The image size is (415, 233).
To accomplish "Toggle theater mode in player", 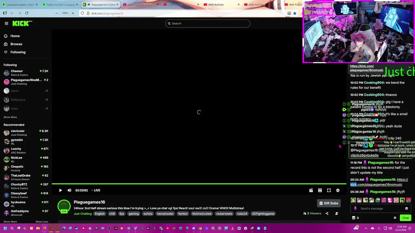I will tap(320, 190).
